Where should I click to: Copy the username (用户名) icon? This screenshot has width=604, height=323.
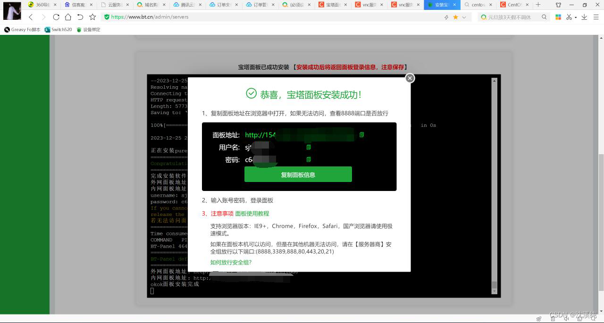(x=309, y=147)
